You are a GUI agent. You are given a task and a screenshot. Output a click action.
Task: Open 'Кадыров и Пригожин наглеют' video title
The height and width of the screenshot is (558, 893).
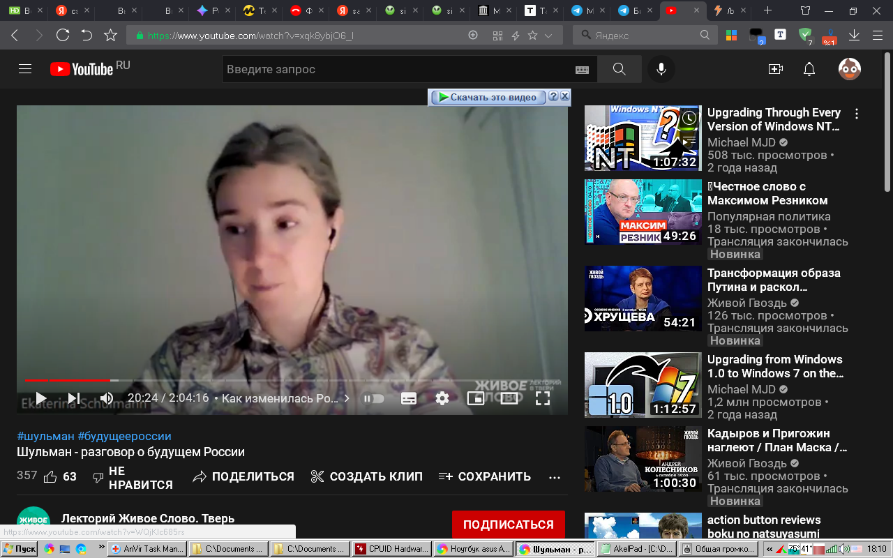pos(778,440)
